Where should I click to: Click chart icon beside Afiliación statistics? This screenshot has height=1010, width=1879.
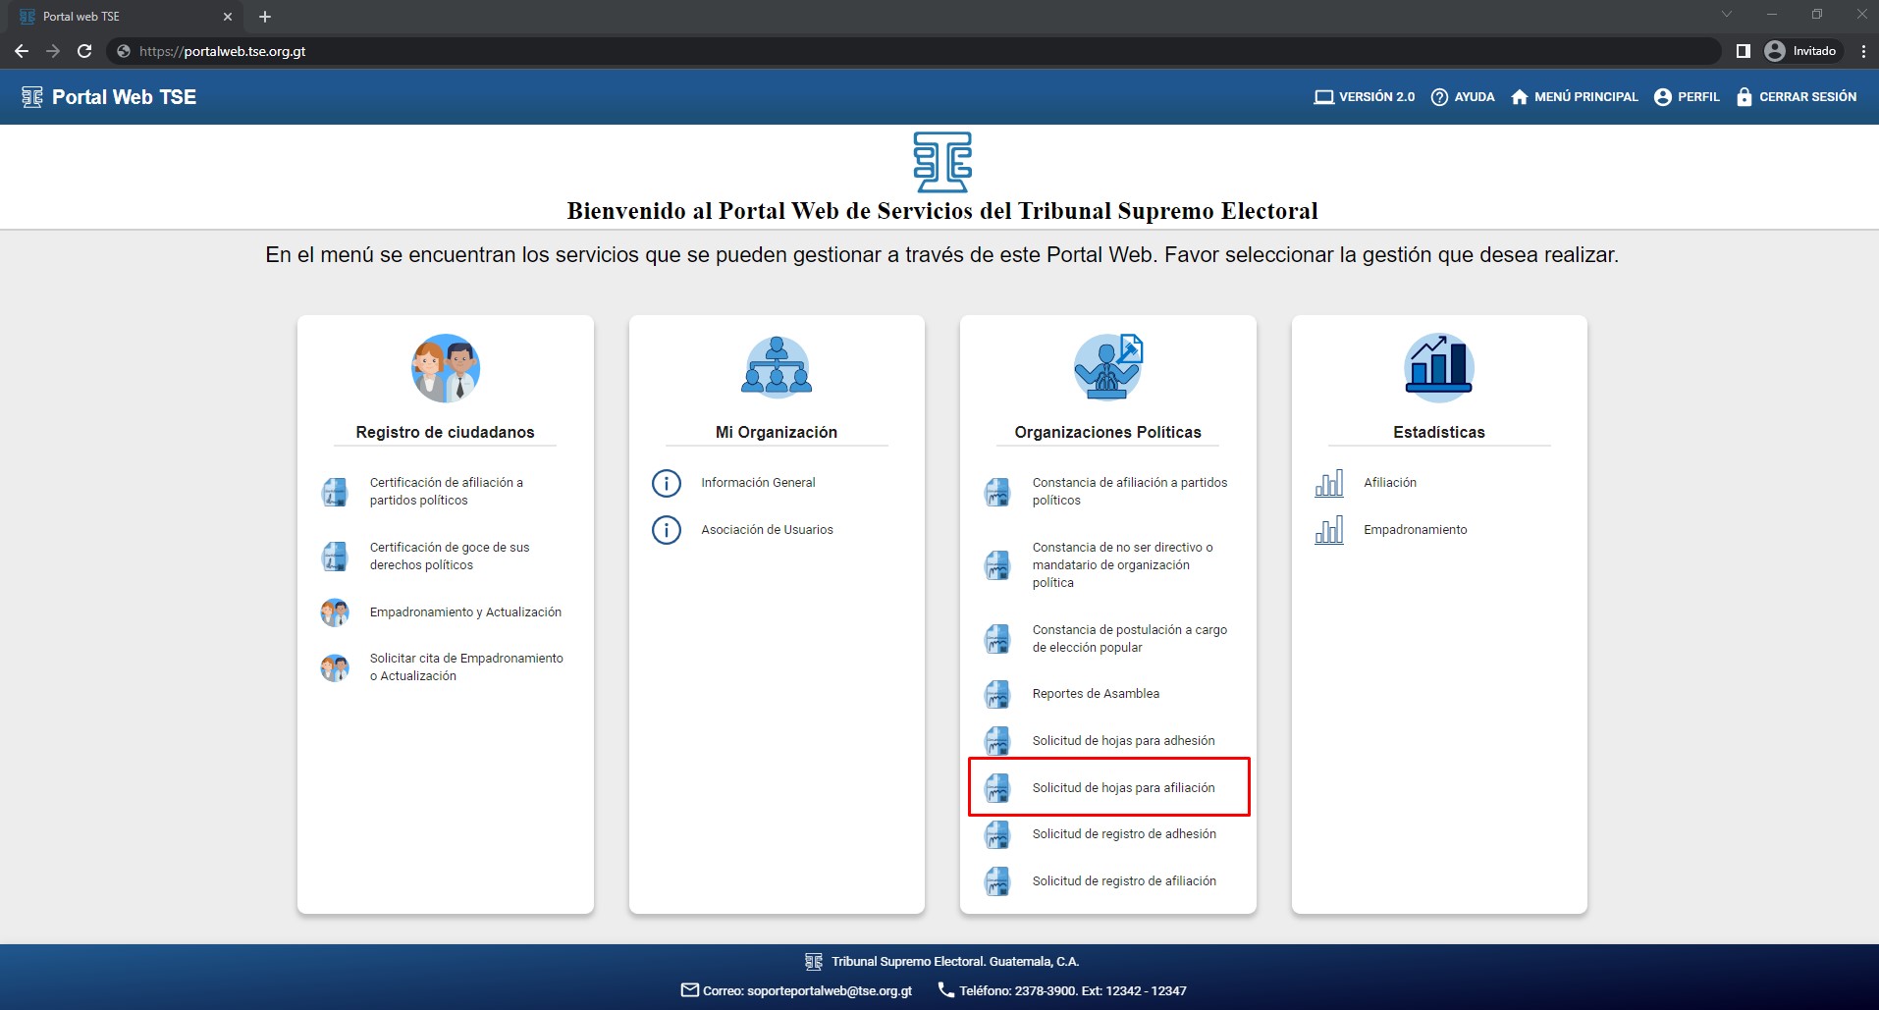pyautogui.click(x=1329, y=483)
